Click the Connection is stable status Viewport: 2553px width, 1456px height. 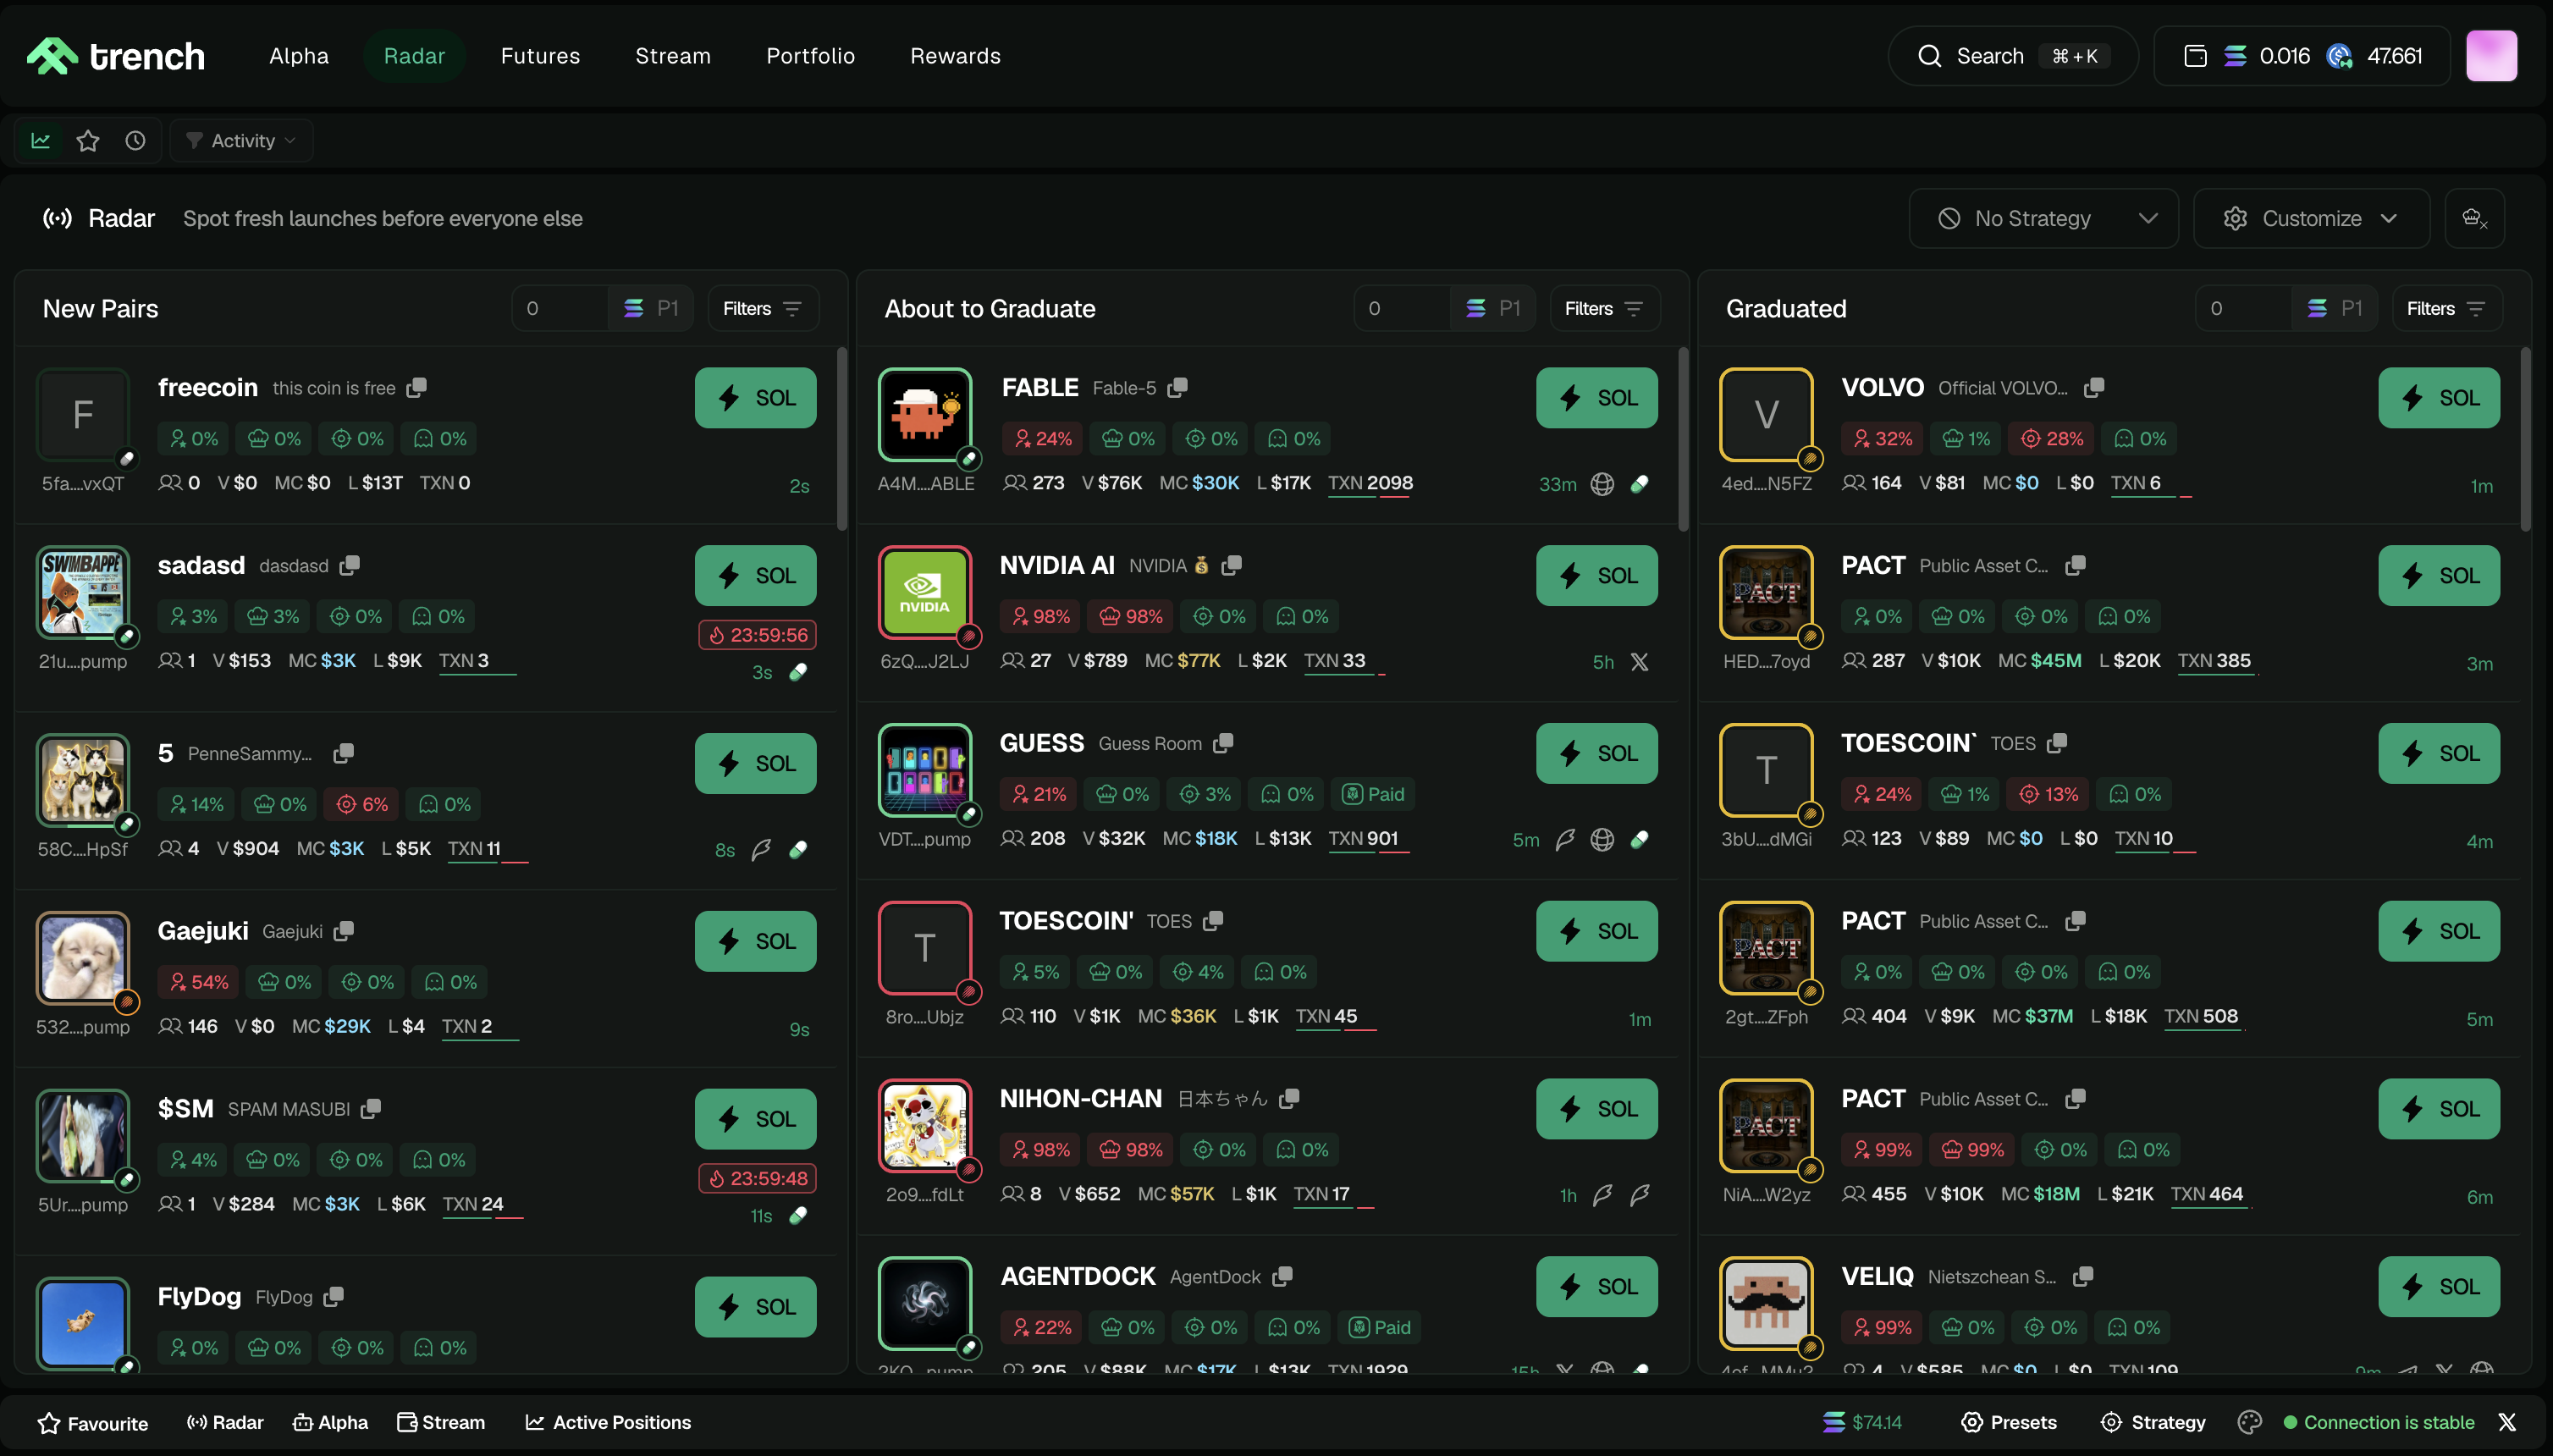[x=2378, y=1422]
